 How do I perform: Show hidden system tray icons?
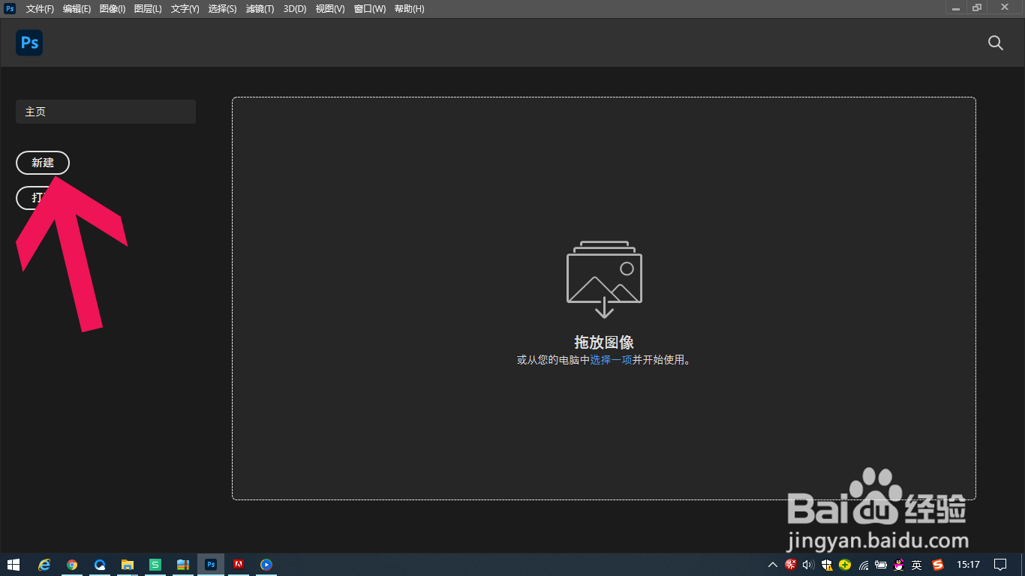click(773, 565)
